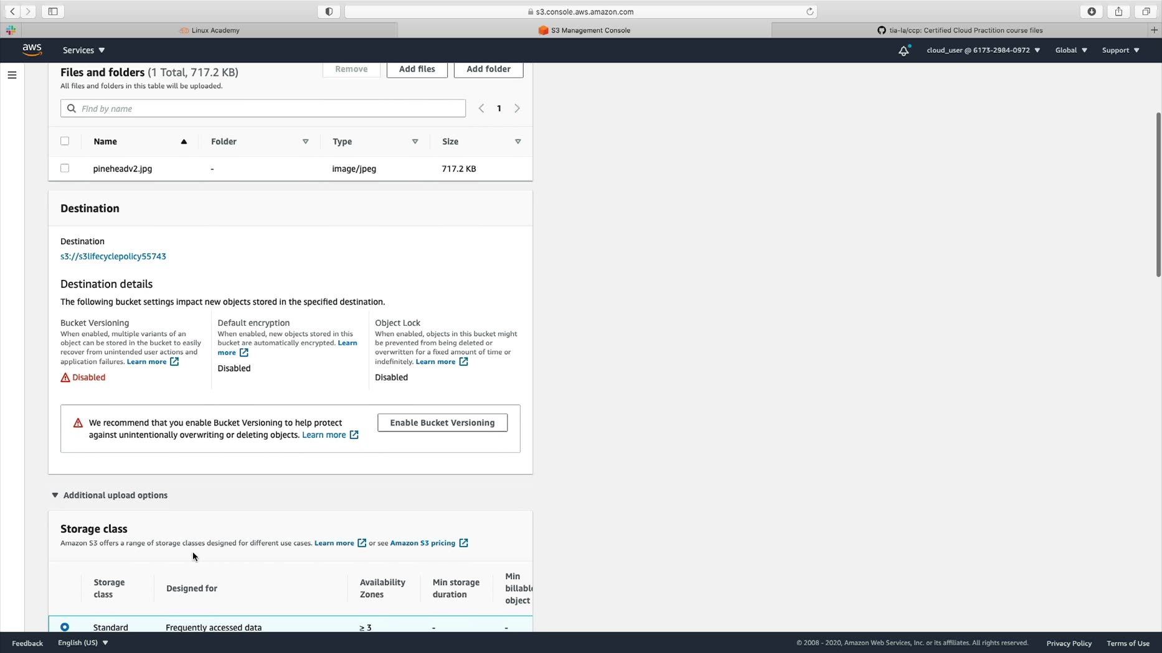Select all files with header checkbox
Screen dimensions: 1162x653
point(65,141)
